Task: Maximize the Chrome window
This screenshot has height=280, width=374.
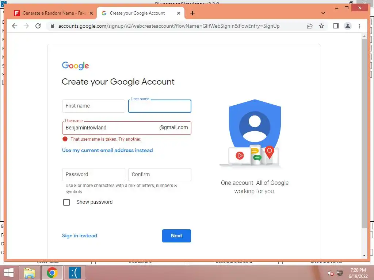Action: coord(347,8)
